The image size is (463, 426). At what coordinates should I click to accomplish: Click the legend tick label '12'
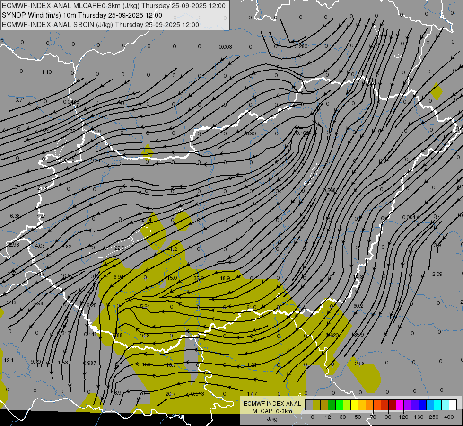pos(328,417)
